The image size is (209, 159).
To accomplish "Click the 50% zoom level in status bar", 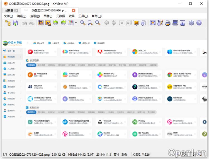I will [125, 154].
